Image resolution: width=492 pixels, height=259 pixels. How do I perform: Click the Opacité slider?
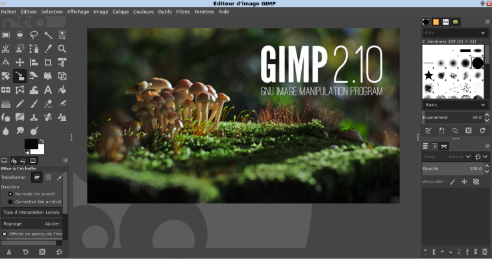pyautogui.click(x=453, y=168)
